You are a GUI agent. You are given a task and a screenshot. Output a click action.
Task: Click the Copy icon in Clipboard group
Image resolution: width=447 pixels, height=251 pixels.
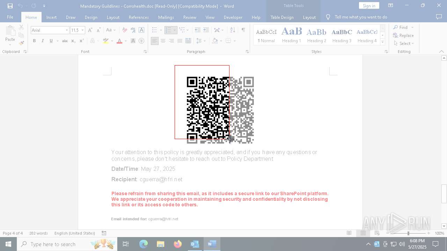21,35
